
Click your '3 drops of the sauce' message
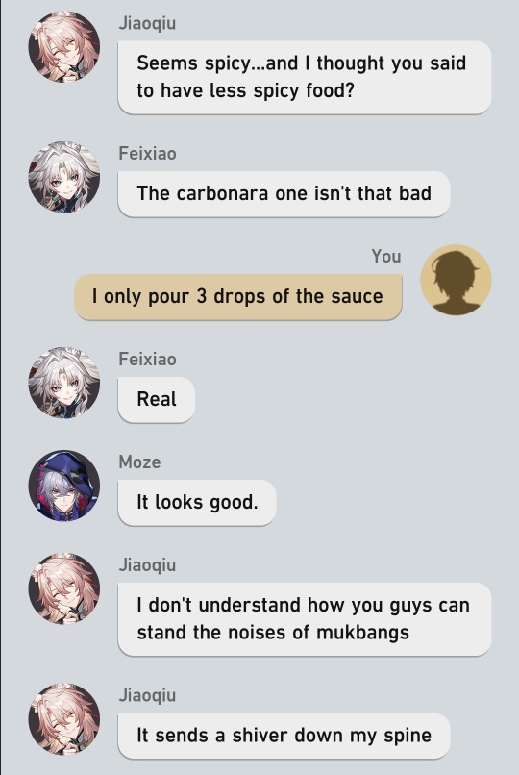(x=238, y=296)
